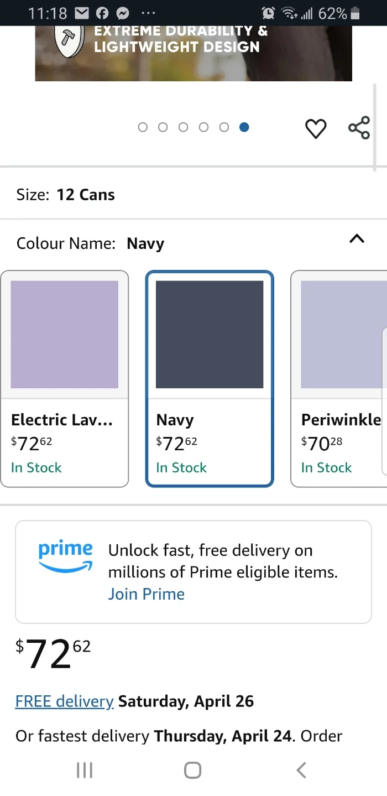Tap the heart wishlist icon
The width and height of the screenshot is (387, 796).
tap(316, 128)
